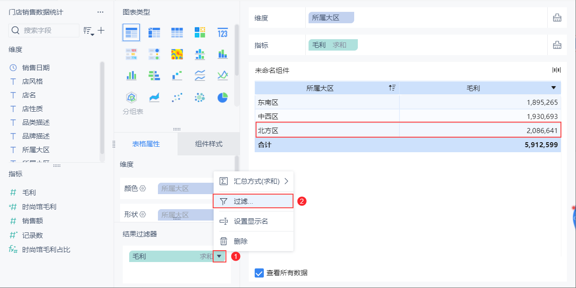
Task: Choose the heat map area chart icon
Action: pos(177,54)
